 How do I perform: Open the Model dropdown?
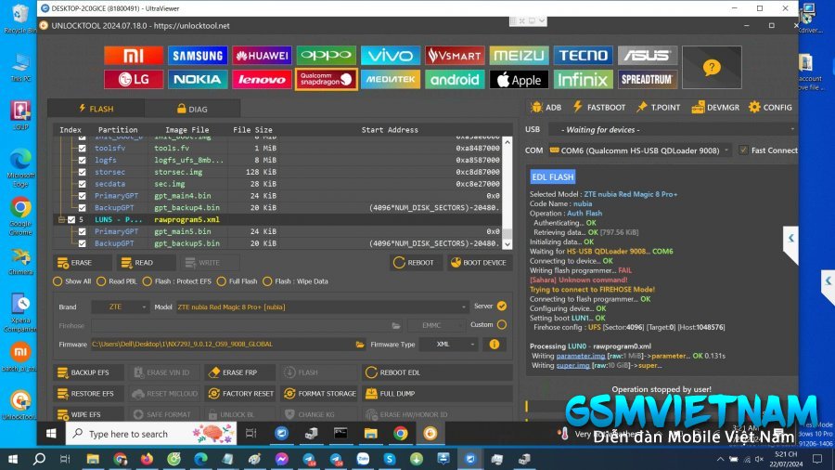(322, 307)
